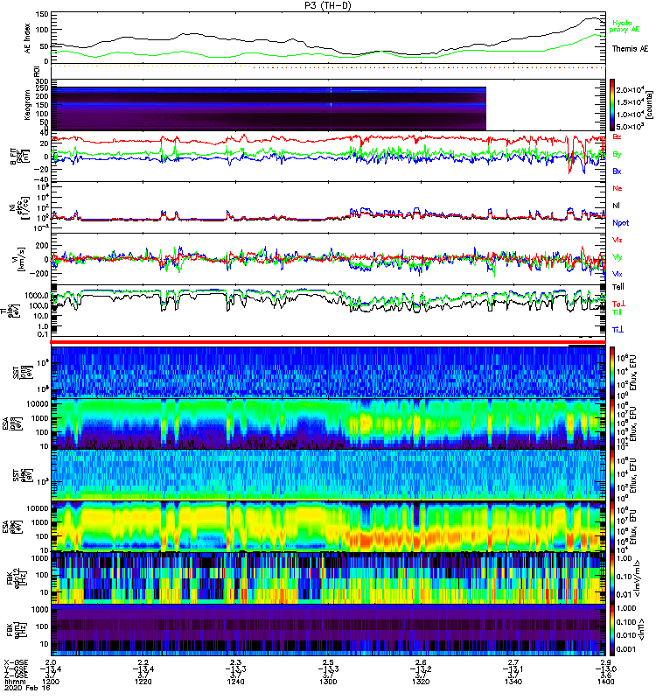656x700 pixels.
Task: Click the hhmm time row label
Action: (x=14, y=682)
